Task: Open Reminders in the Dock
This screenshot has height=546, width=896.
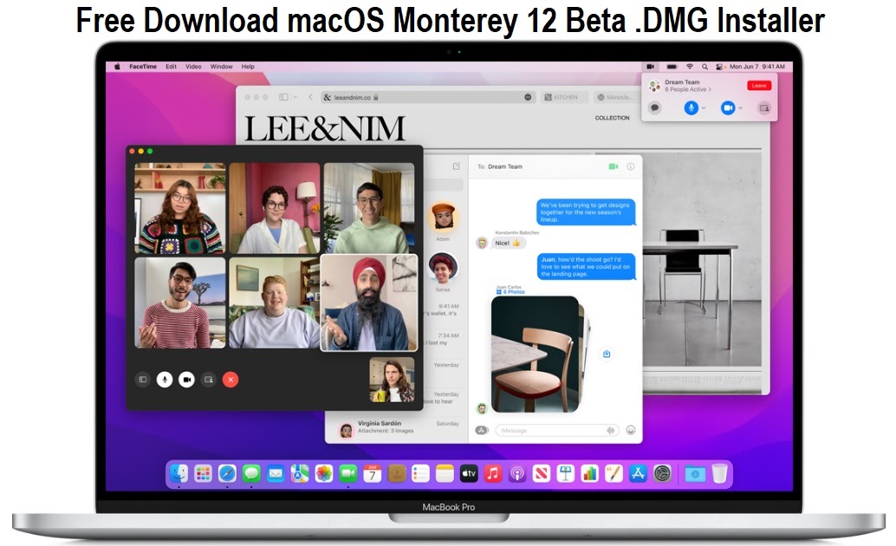Action: click(420, 473)
